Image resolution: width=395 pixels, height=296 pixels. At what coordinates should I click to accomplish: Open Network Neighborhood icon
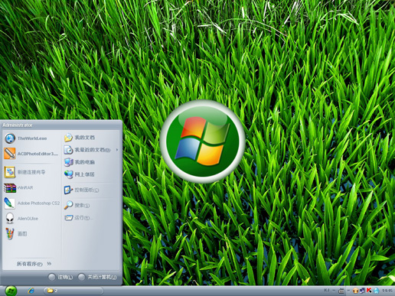point(68,174)
